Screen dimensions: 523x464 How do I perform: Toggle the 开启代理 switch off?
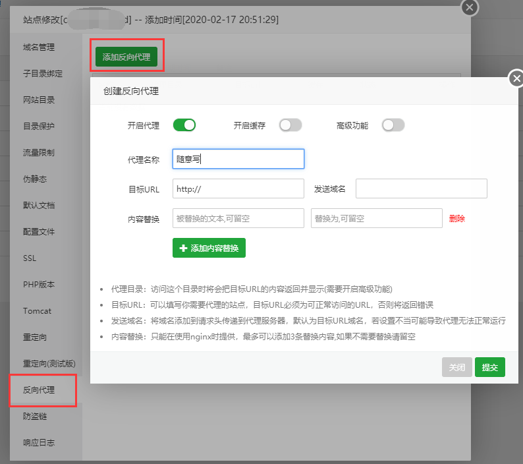tap(184, 125)
